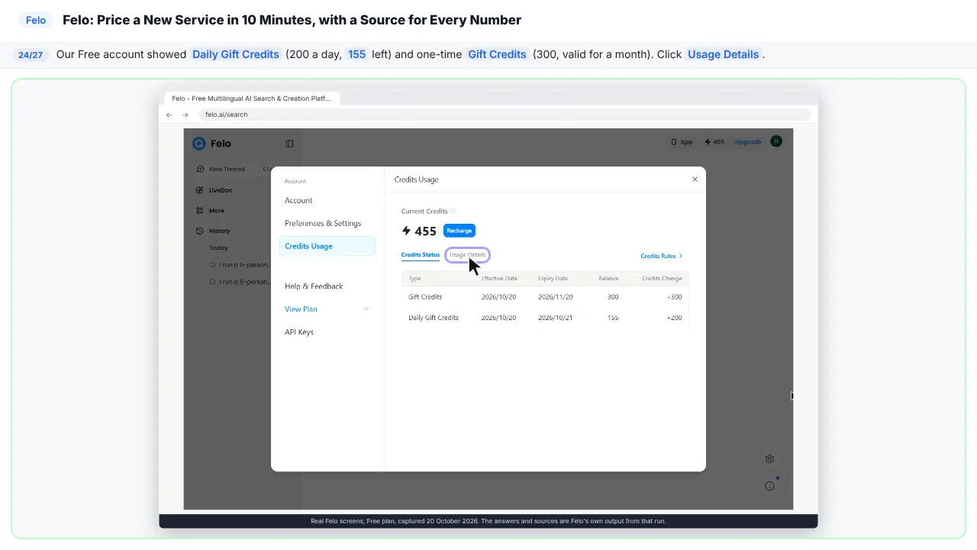The height and width of the screenshot is (550, 977).
Task: Click the balance value 155 in the table
Action: point(613,318)
